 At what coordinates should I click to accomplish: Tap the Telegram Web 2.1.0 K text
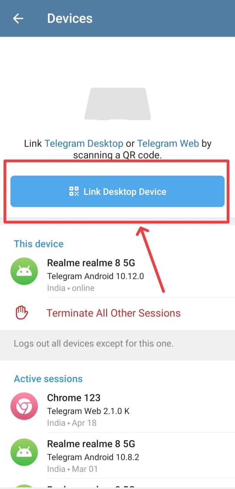tap(88, 411)
